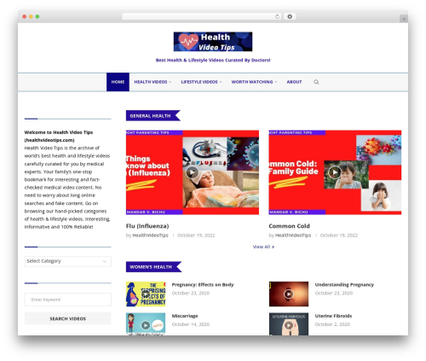Open the Uterine Fibroids article title
Viewport: 426px width, 361px height.
pyautogui.click(x=333, y=316)
